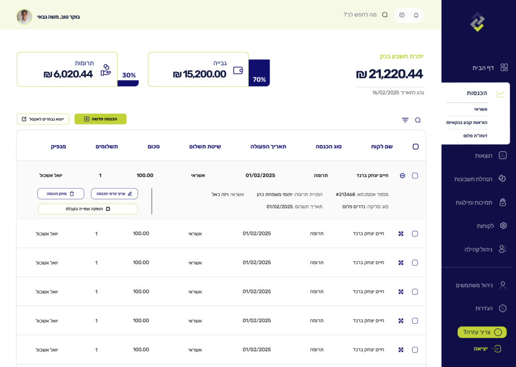
Task: Open the messages chat icon
Action: click(x=402, y=15)
